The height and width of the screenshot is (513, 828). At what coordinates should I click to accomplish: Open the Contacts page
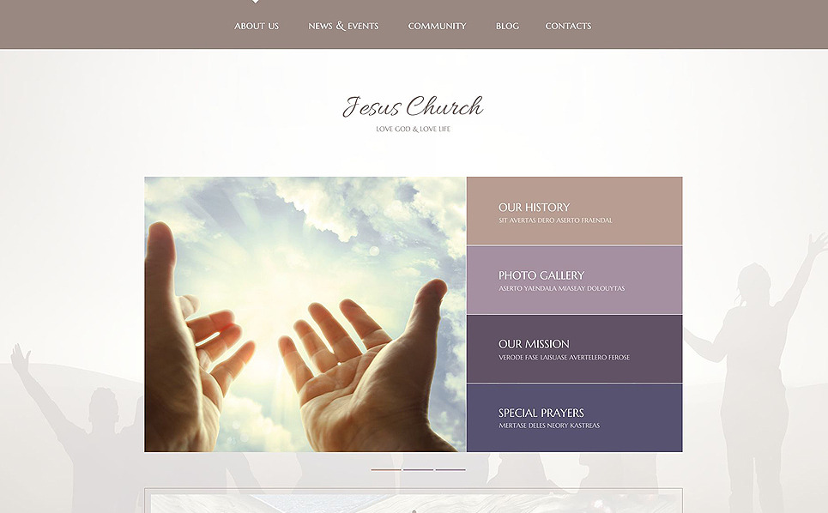[568, 26]
